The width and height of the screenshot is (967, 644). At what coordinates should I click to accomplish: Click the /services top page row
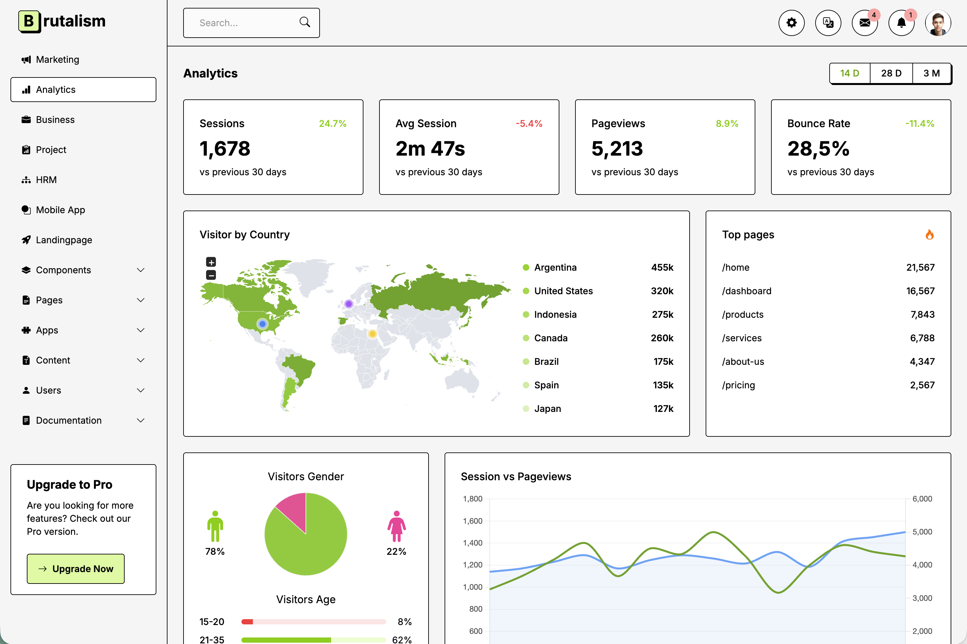pos(828,338)
